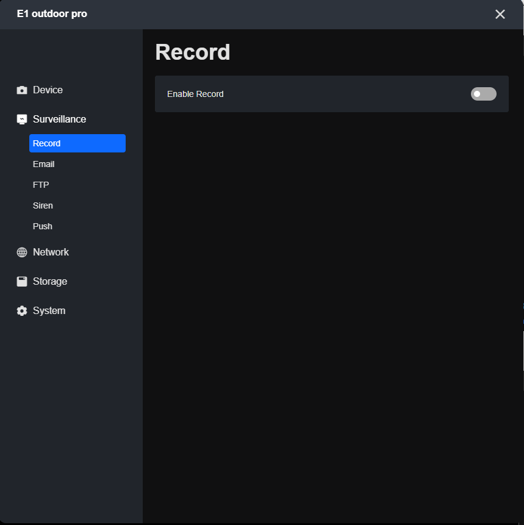Image resolution: width=524 pixels, height=525 pixels.
Task: Close the E1 outdoor pro settings dialog
Action: (500, 14)
